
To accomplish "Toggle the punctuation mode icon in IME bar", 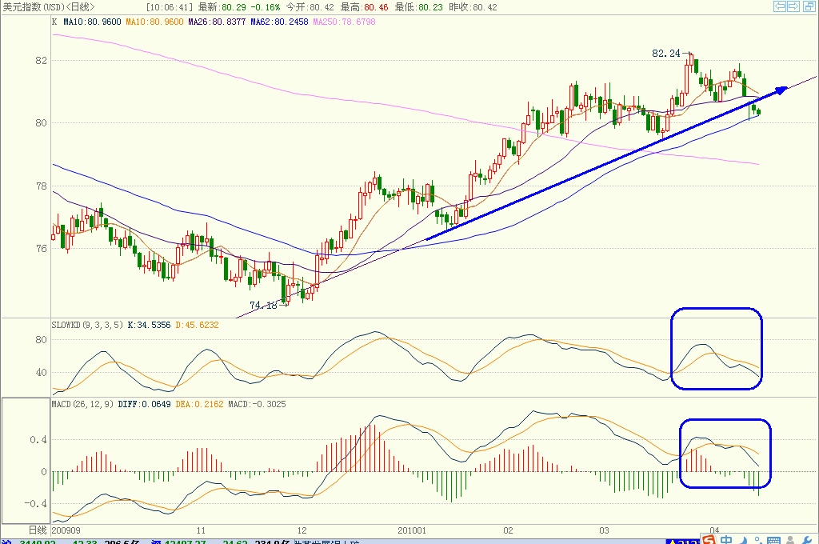I will click(757, 540).
